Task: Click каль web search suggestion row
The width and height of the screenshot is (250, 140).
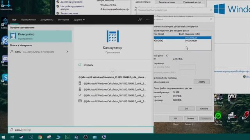Action: (40, 52)
